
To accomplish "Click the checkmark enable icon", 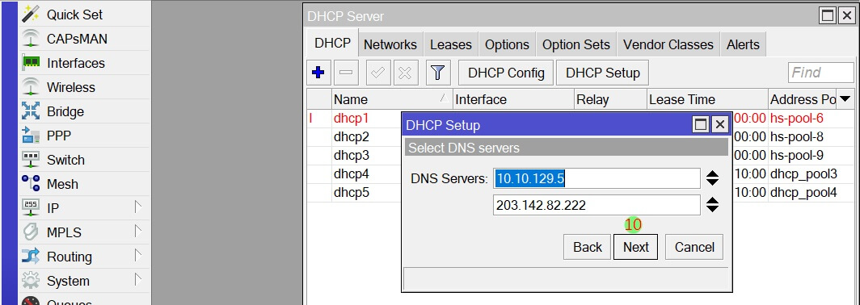I will [x=377, y=73].
